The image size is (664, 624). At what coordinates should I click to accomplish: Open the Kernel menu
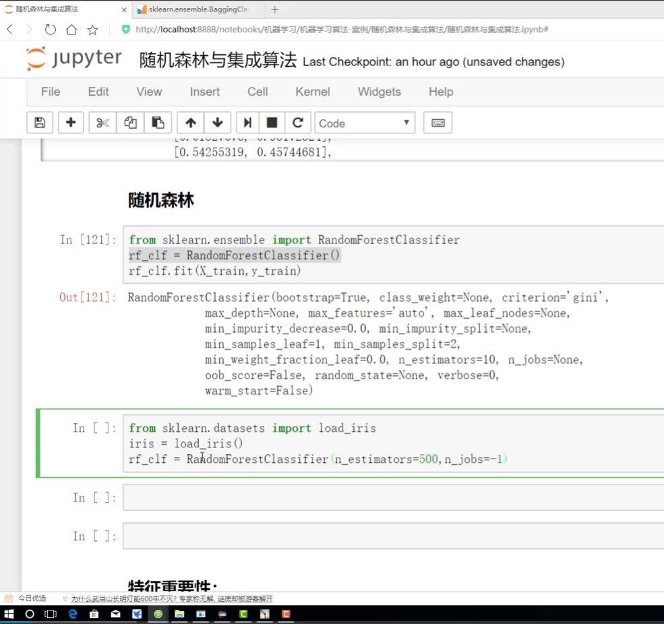[313, 92]
